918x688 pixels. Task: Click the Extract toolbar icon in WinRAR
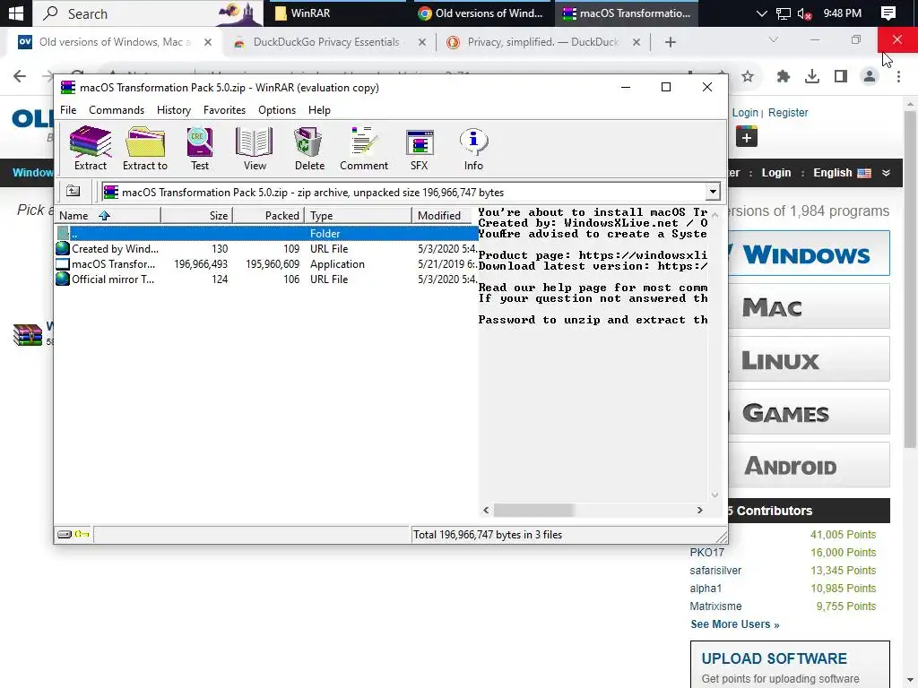[91, 149]
